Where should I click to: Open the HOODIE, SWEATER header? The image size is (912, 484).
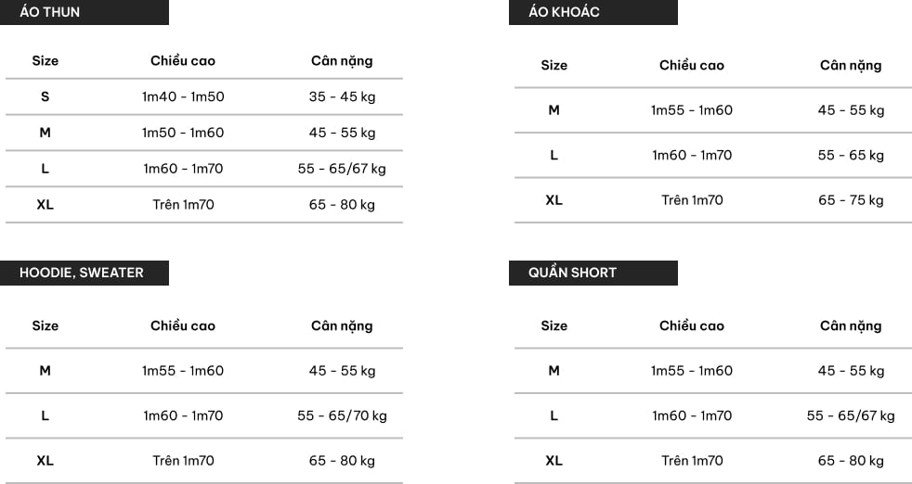(x=85, y=273)
